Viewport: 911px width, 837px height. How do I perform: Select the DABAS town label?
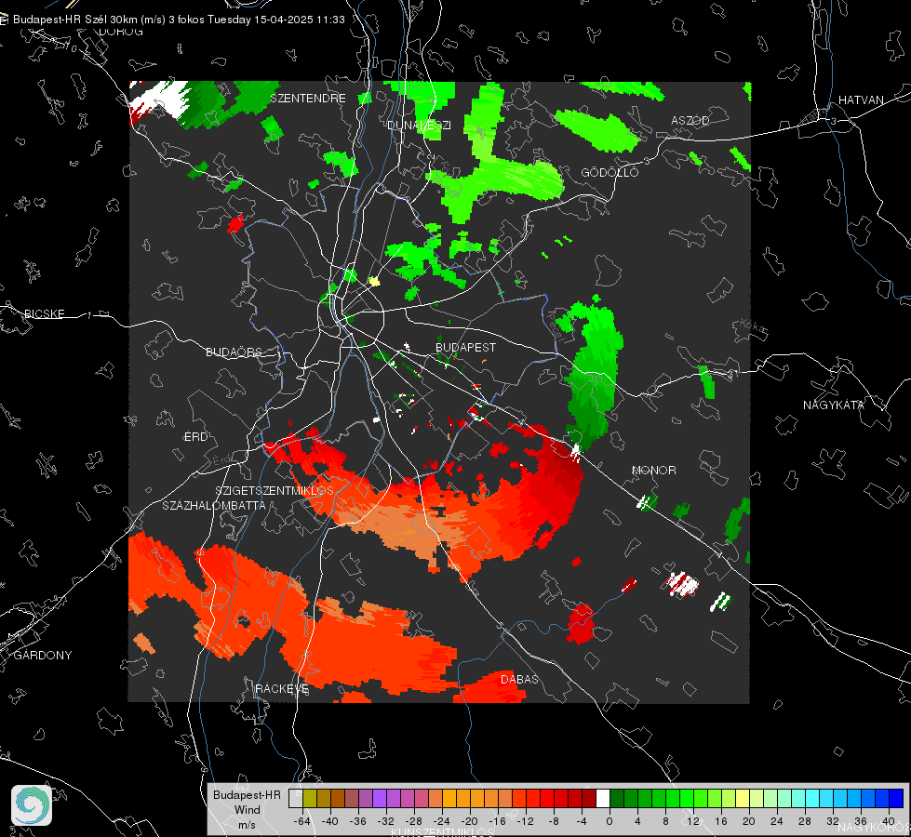[x=519, y=679]
